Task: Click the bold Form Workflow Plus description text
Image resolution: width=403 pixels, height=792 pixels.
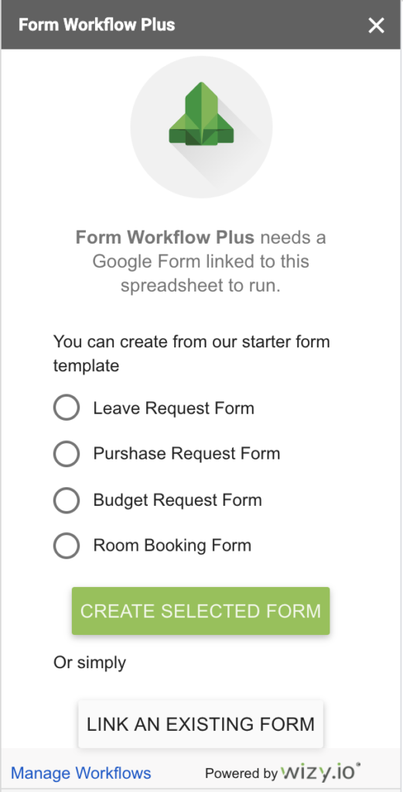Action: (165, 237)
